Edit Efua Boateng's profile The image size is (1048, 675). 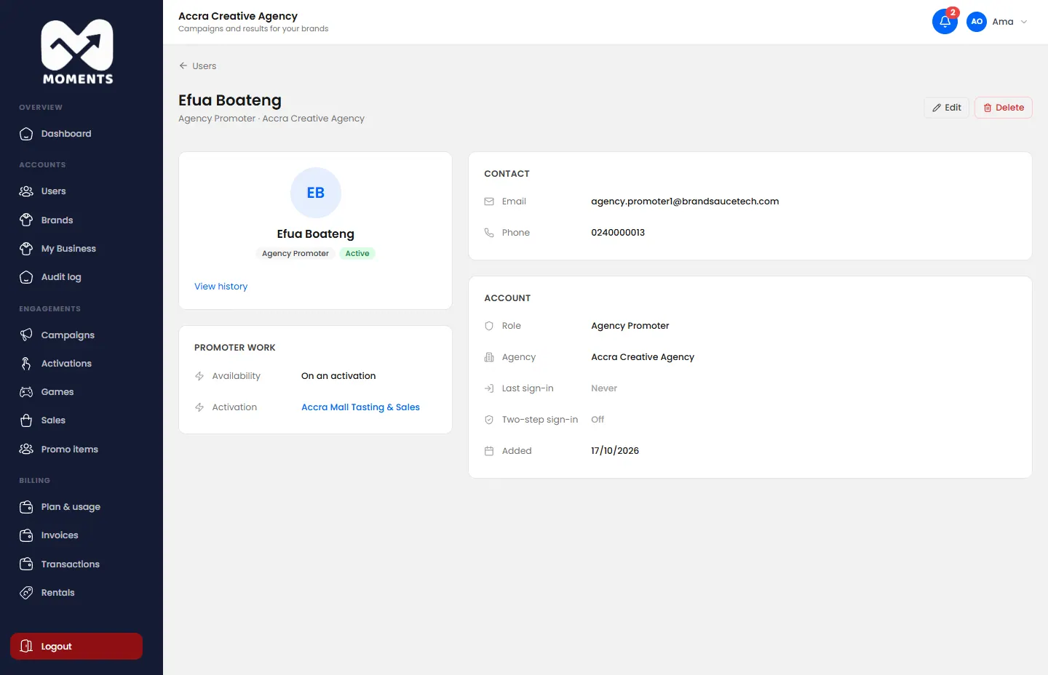tap(946, 108)
